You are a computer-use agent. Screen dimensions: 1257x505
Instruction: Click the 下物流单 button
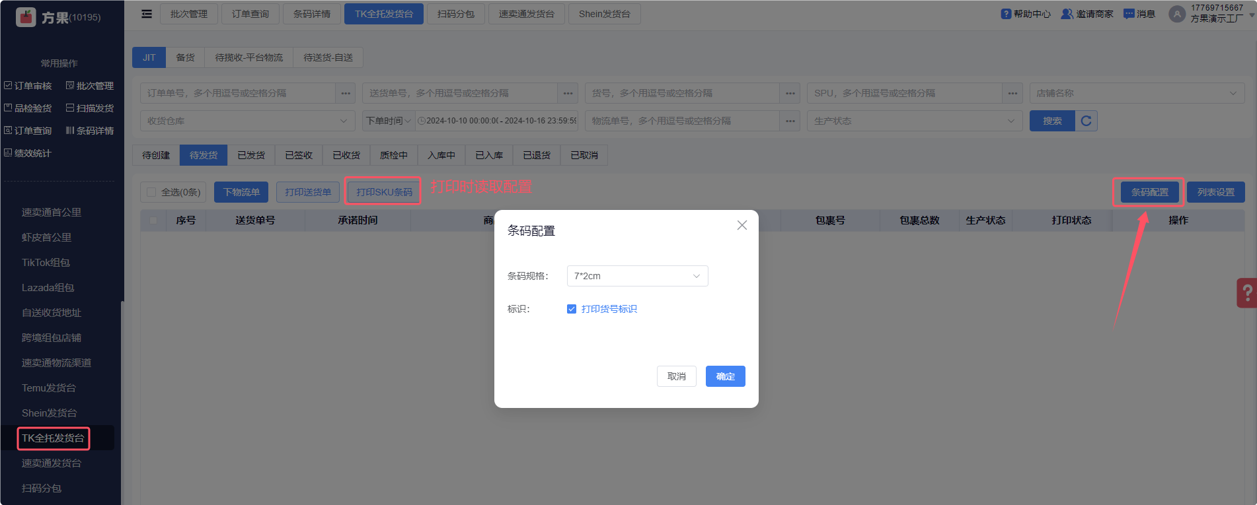(x=241, y=192)
